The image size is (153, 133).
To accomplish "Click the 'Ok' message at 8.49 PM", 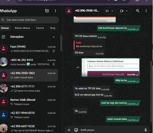I will (x=80, y=111).
